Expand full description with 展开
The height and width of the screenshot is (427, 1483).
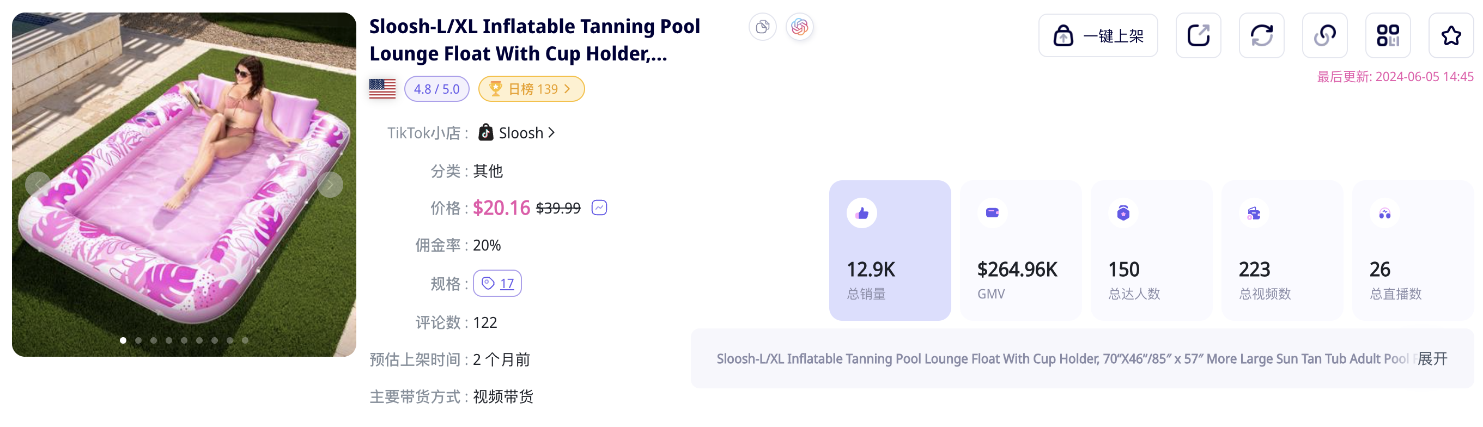[x=1432, y=358]
